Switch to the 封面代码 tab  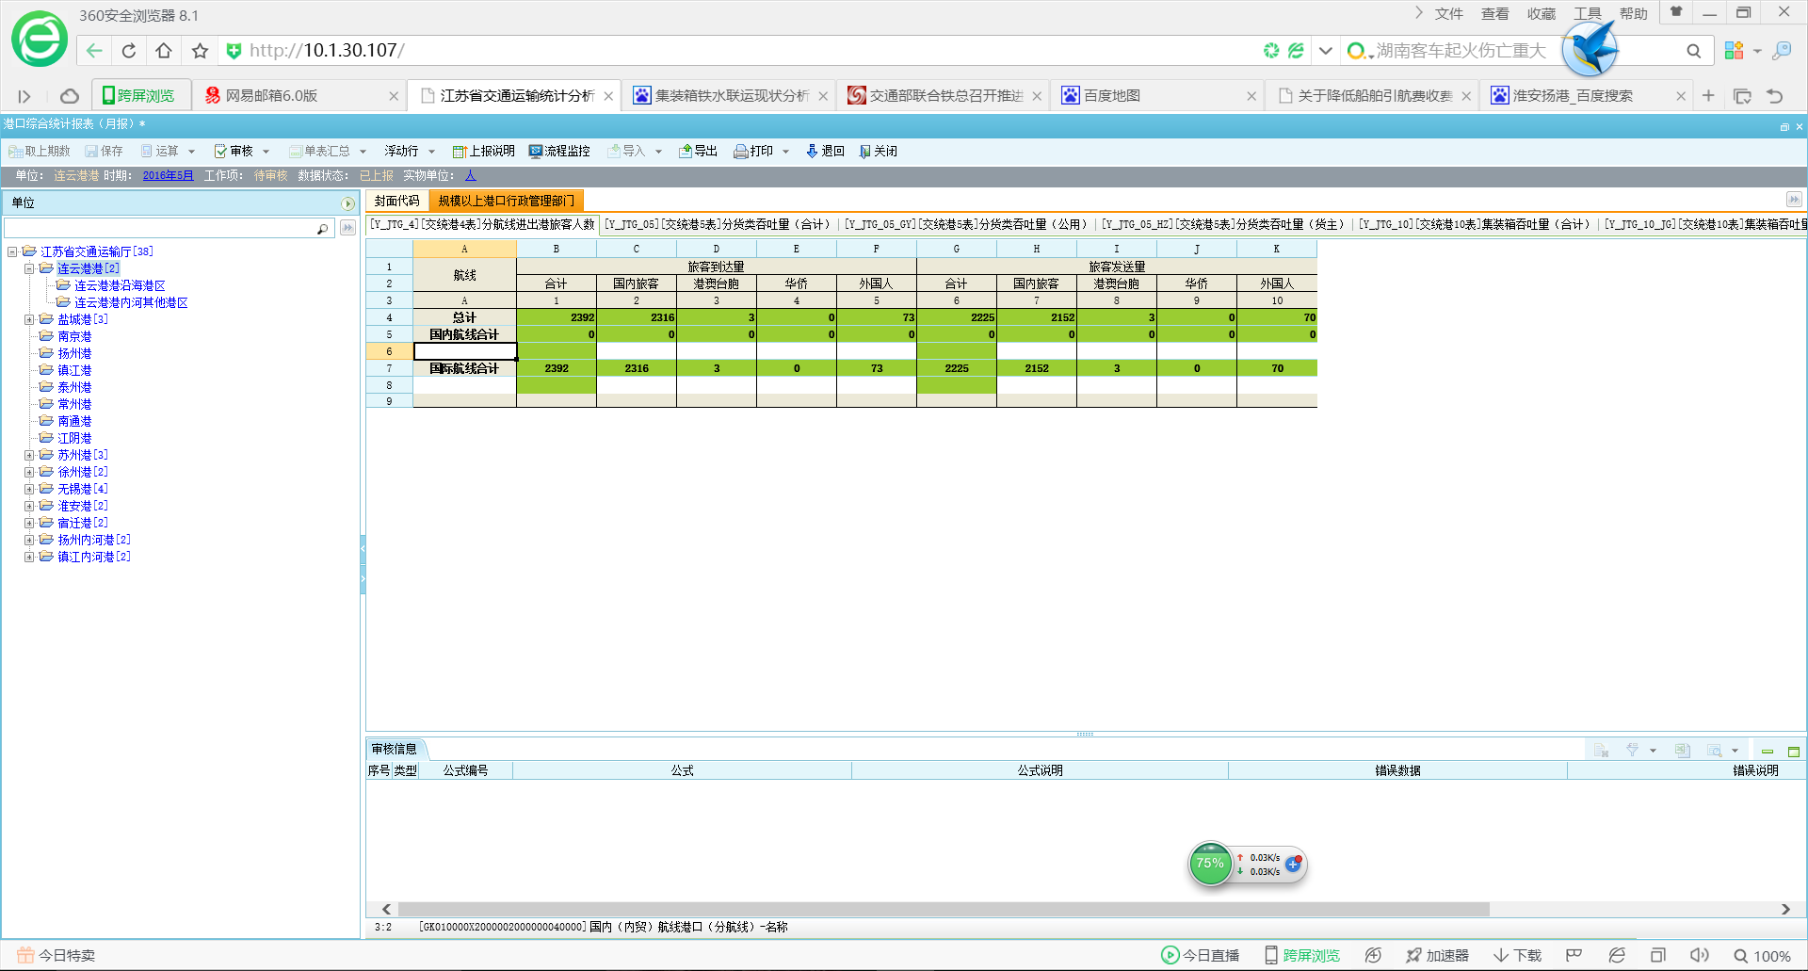pos(396,201)
